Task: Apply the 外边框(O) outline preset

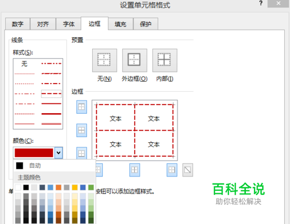Action: tap(135, 60)
